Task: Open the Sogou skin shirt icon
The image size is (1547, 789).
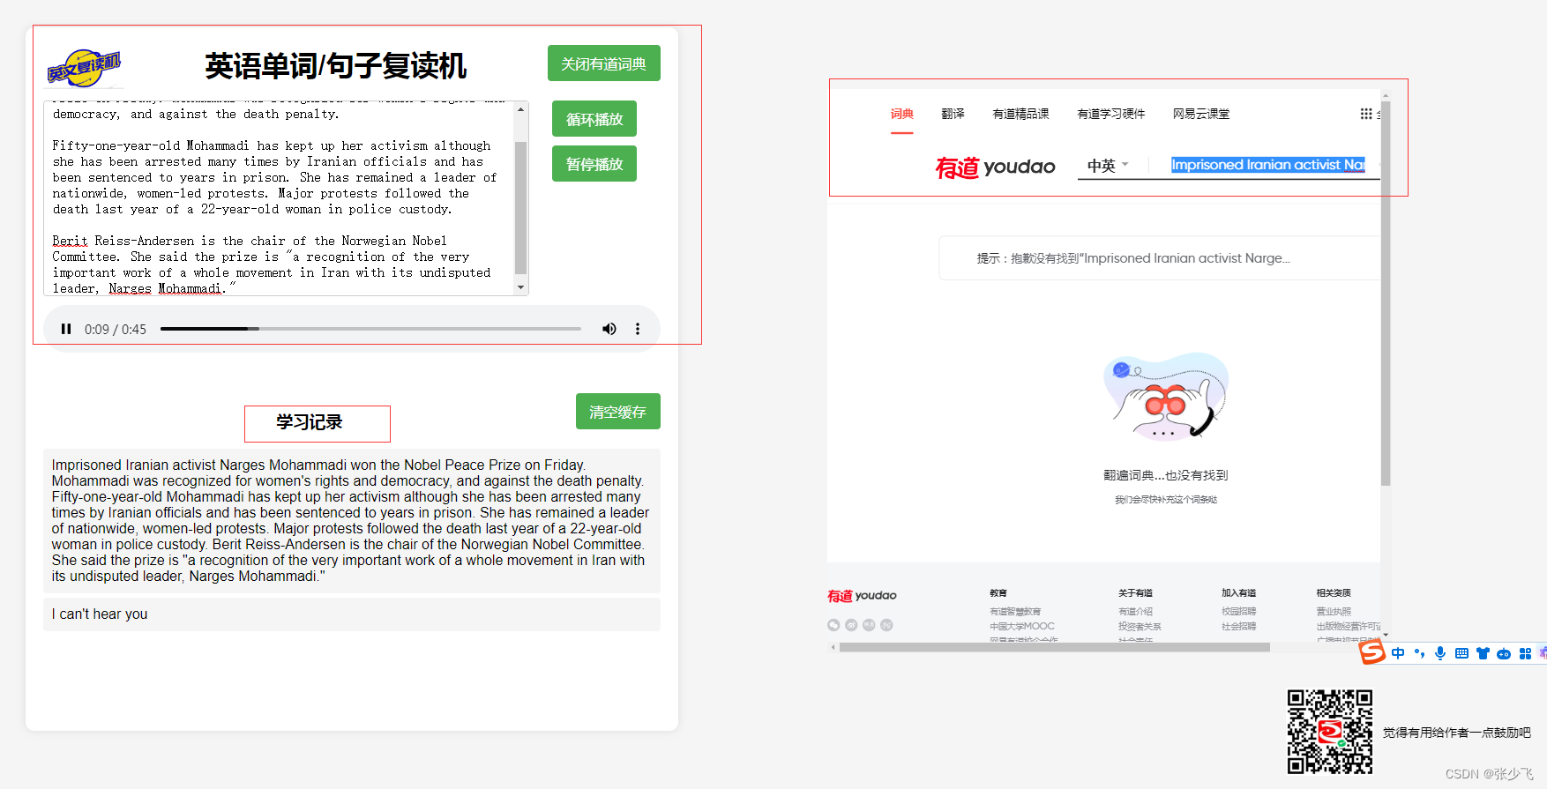Action: coord(1483,653)
